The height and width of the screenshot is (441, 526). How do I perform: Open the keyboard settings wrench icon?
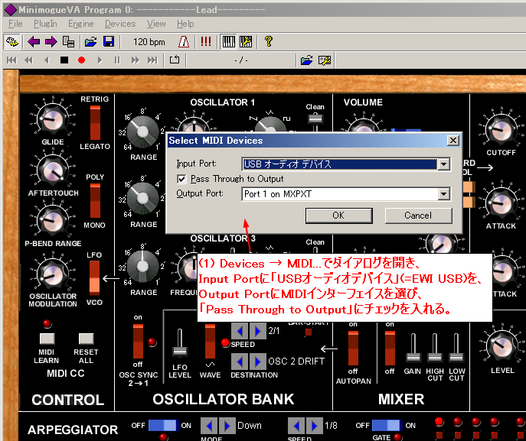(x=246, y=42)
